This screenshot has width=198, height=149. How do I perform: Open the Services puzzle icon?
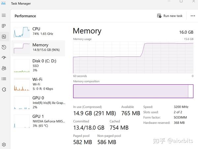4,89
